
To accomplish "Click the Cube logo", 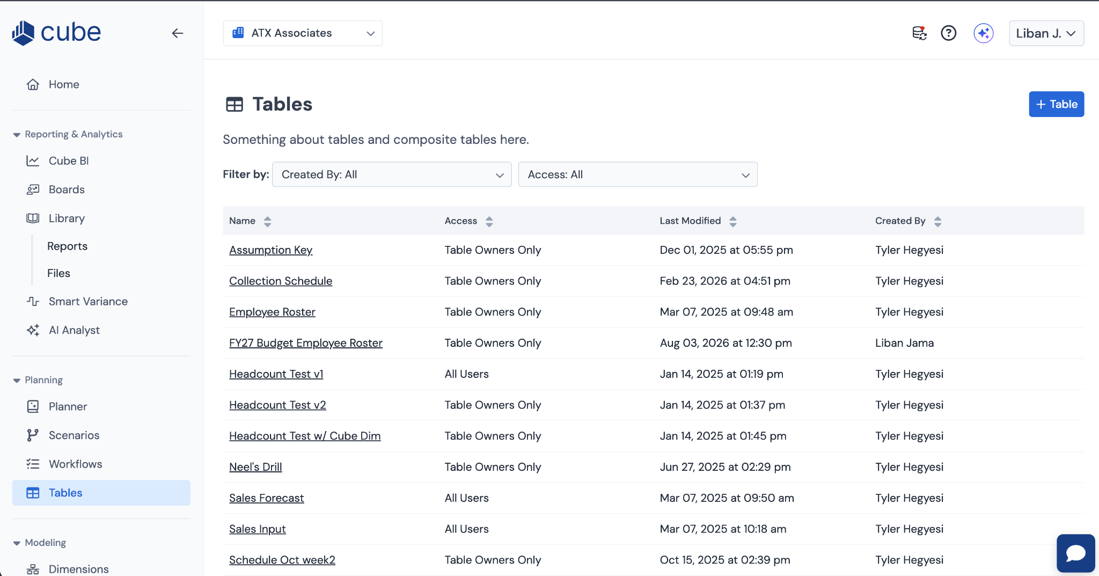I will tap(56, 33).
